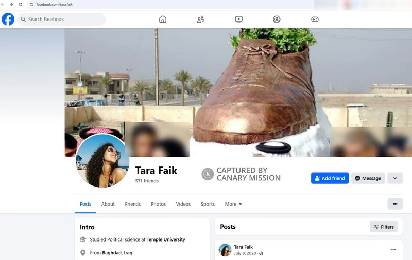Switch to the Friends tab
The width and height of the screenshot is (412, 260).
133,204
